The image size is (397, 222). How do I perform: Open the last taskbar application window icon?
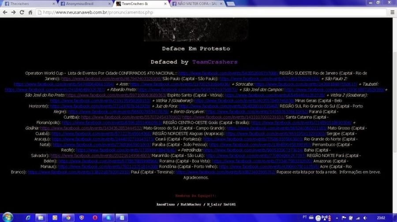click(x=122, y=218)
